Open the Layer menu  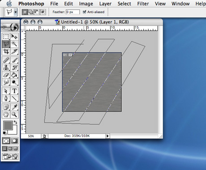(x=105, y=4)
